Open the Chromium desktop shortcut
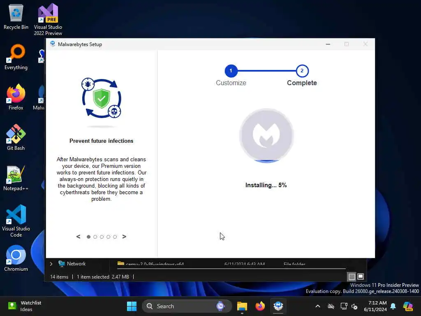 pyautogui.click(x=16, y=258)
